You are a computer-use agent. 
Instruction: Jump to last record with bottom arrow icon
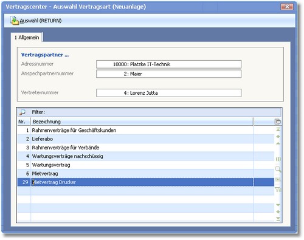tap(278, 219)
